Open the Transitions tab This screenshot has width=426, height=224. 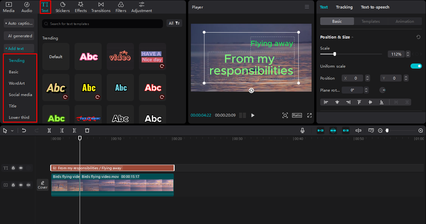101,7
